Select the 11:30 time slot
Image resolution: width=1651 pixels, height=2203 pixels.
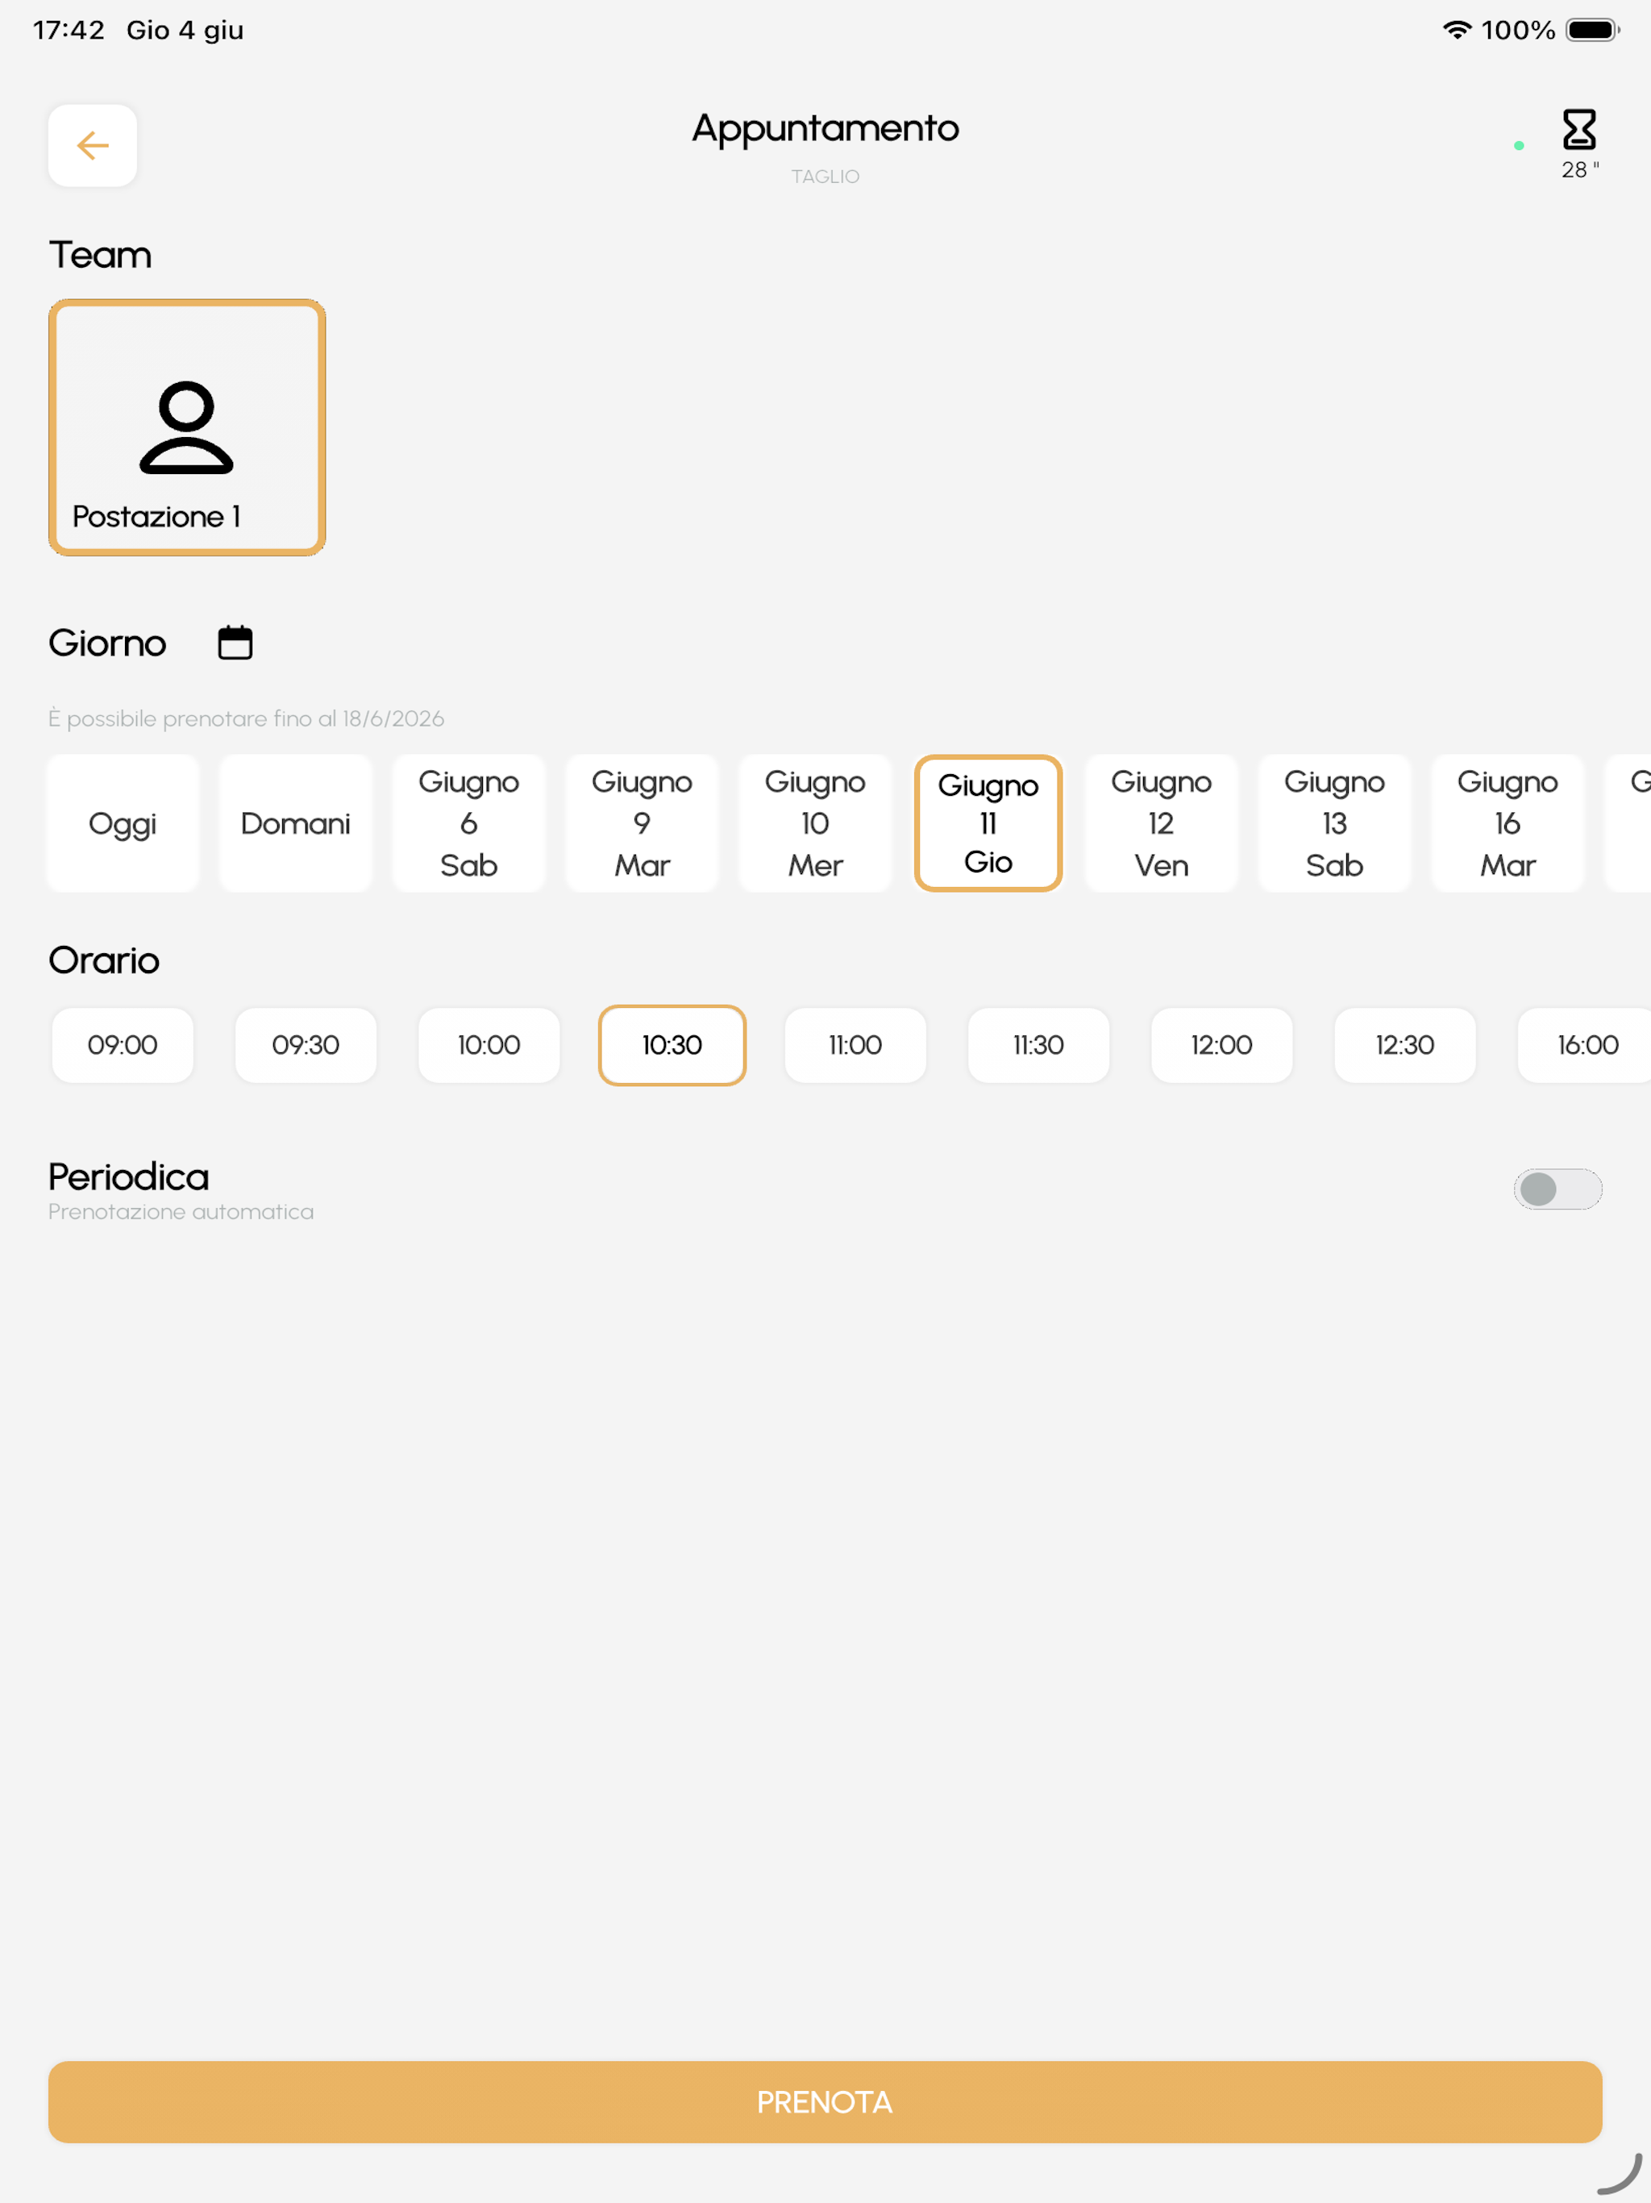click(x=1038, y=1045)
